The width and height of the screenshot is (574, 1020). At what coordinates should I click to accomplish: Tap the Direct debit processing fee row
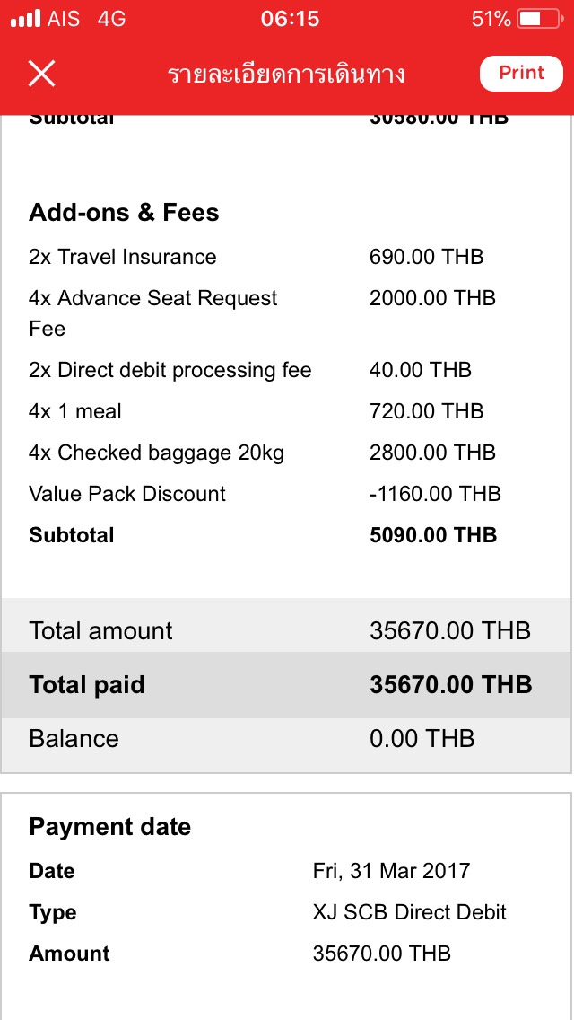pyautogui.click(x=287, y=370)
